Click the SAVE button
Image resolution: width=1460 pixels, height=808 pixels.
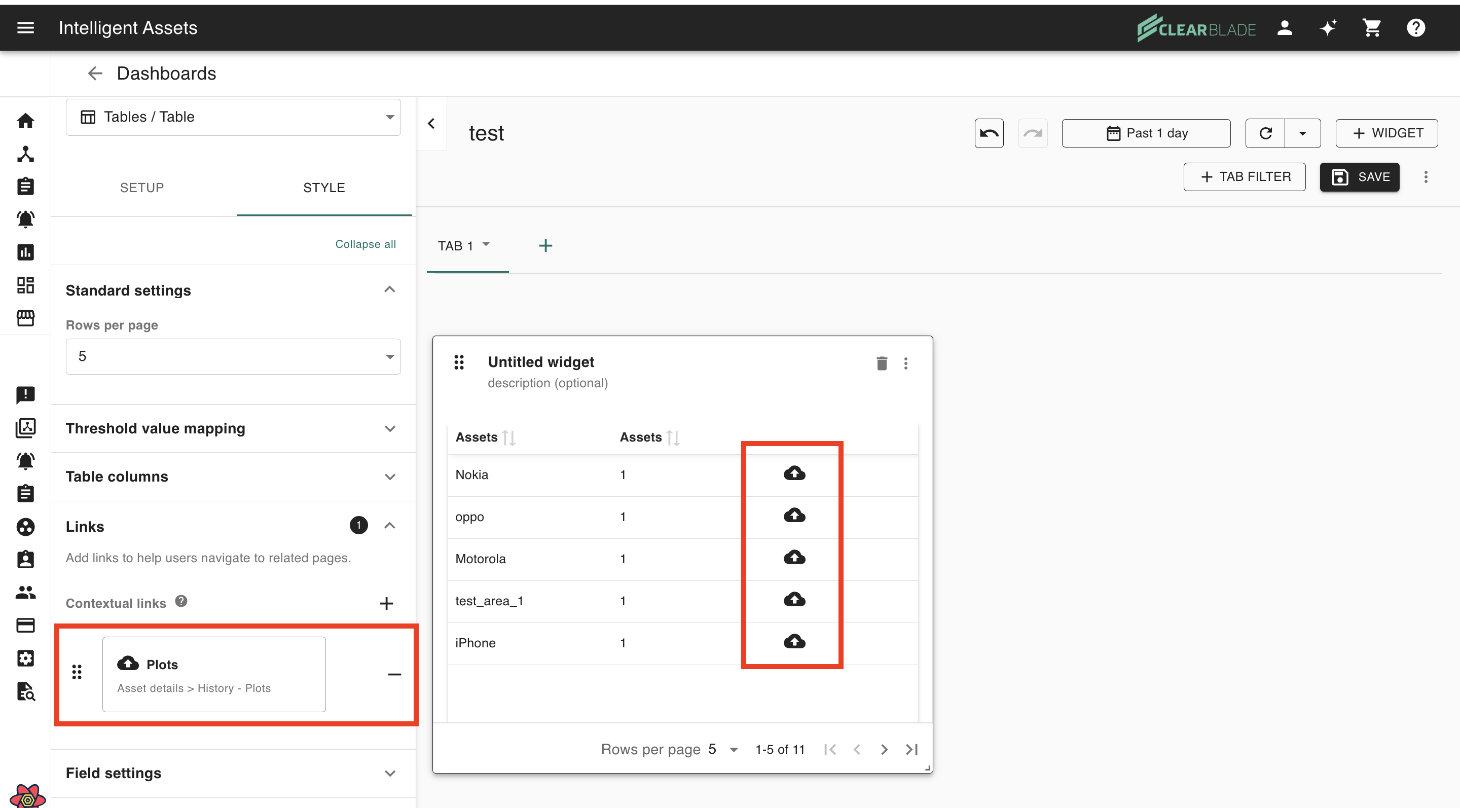pos(1359,177)
